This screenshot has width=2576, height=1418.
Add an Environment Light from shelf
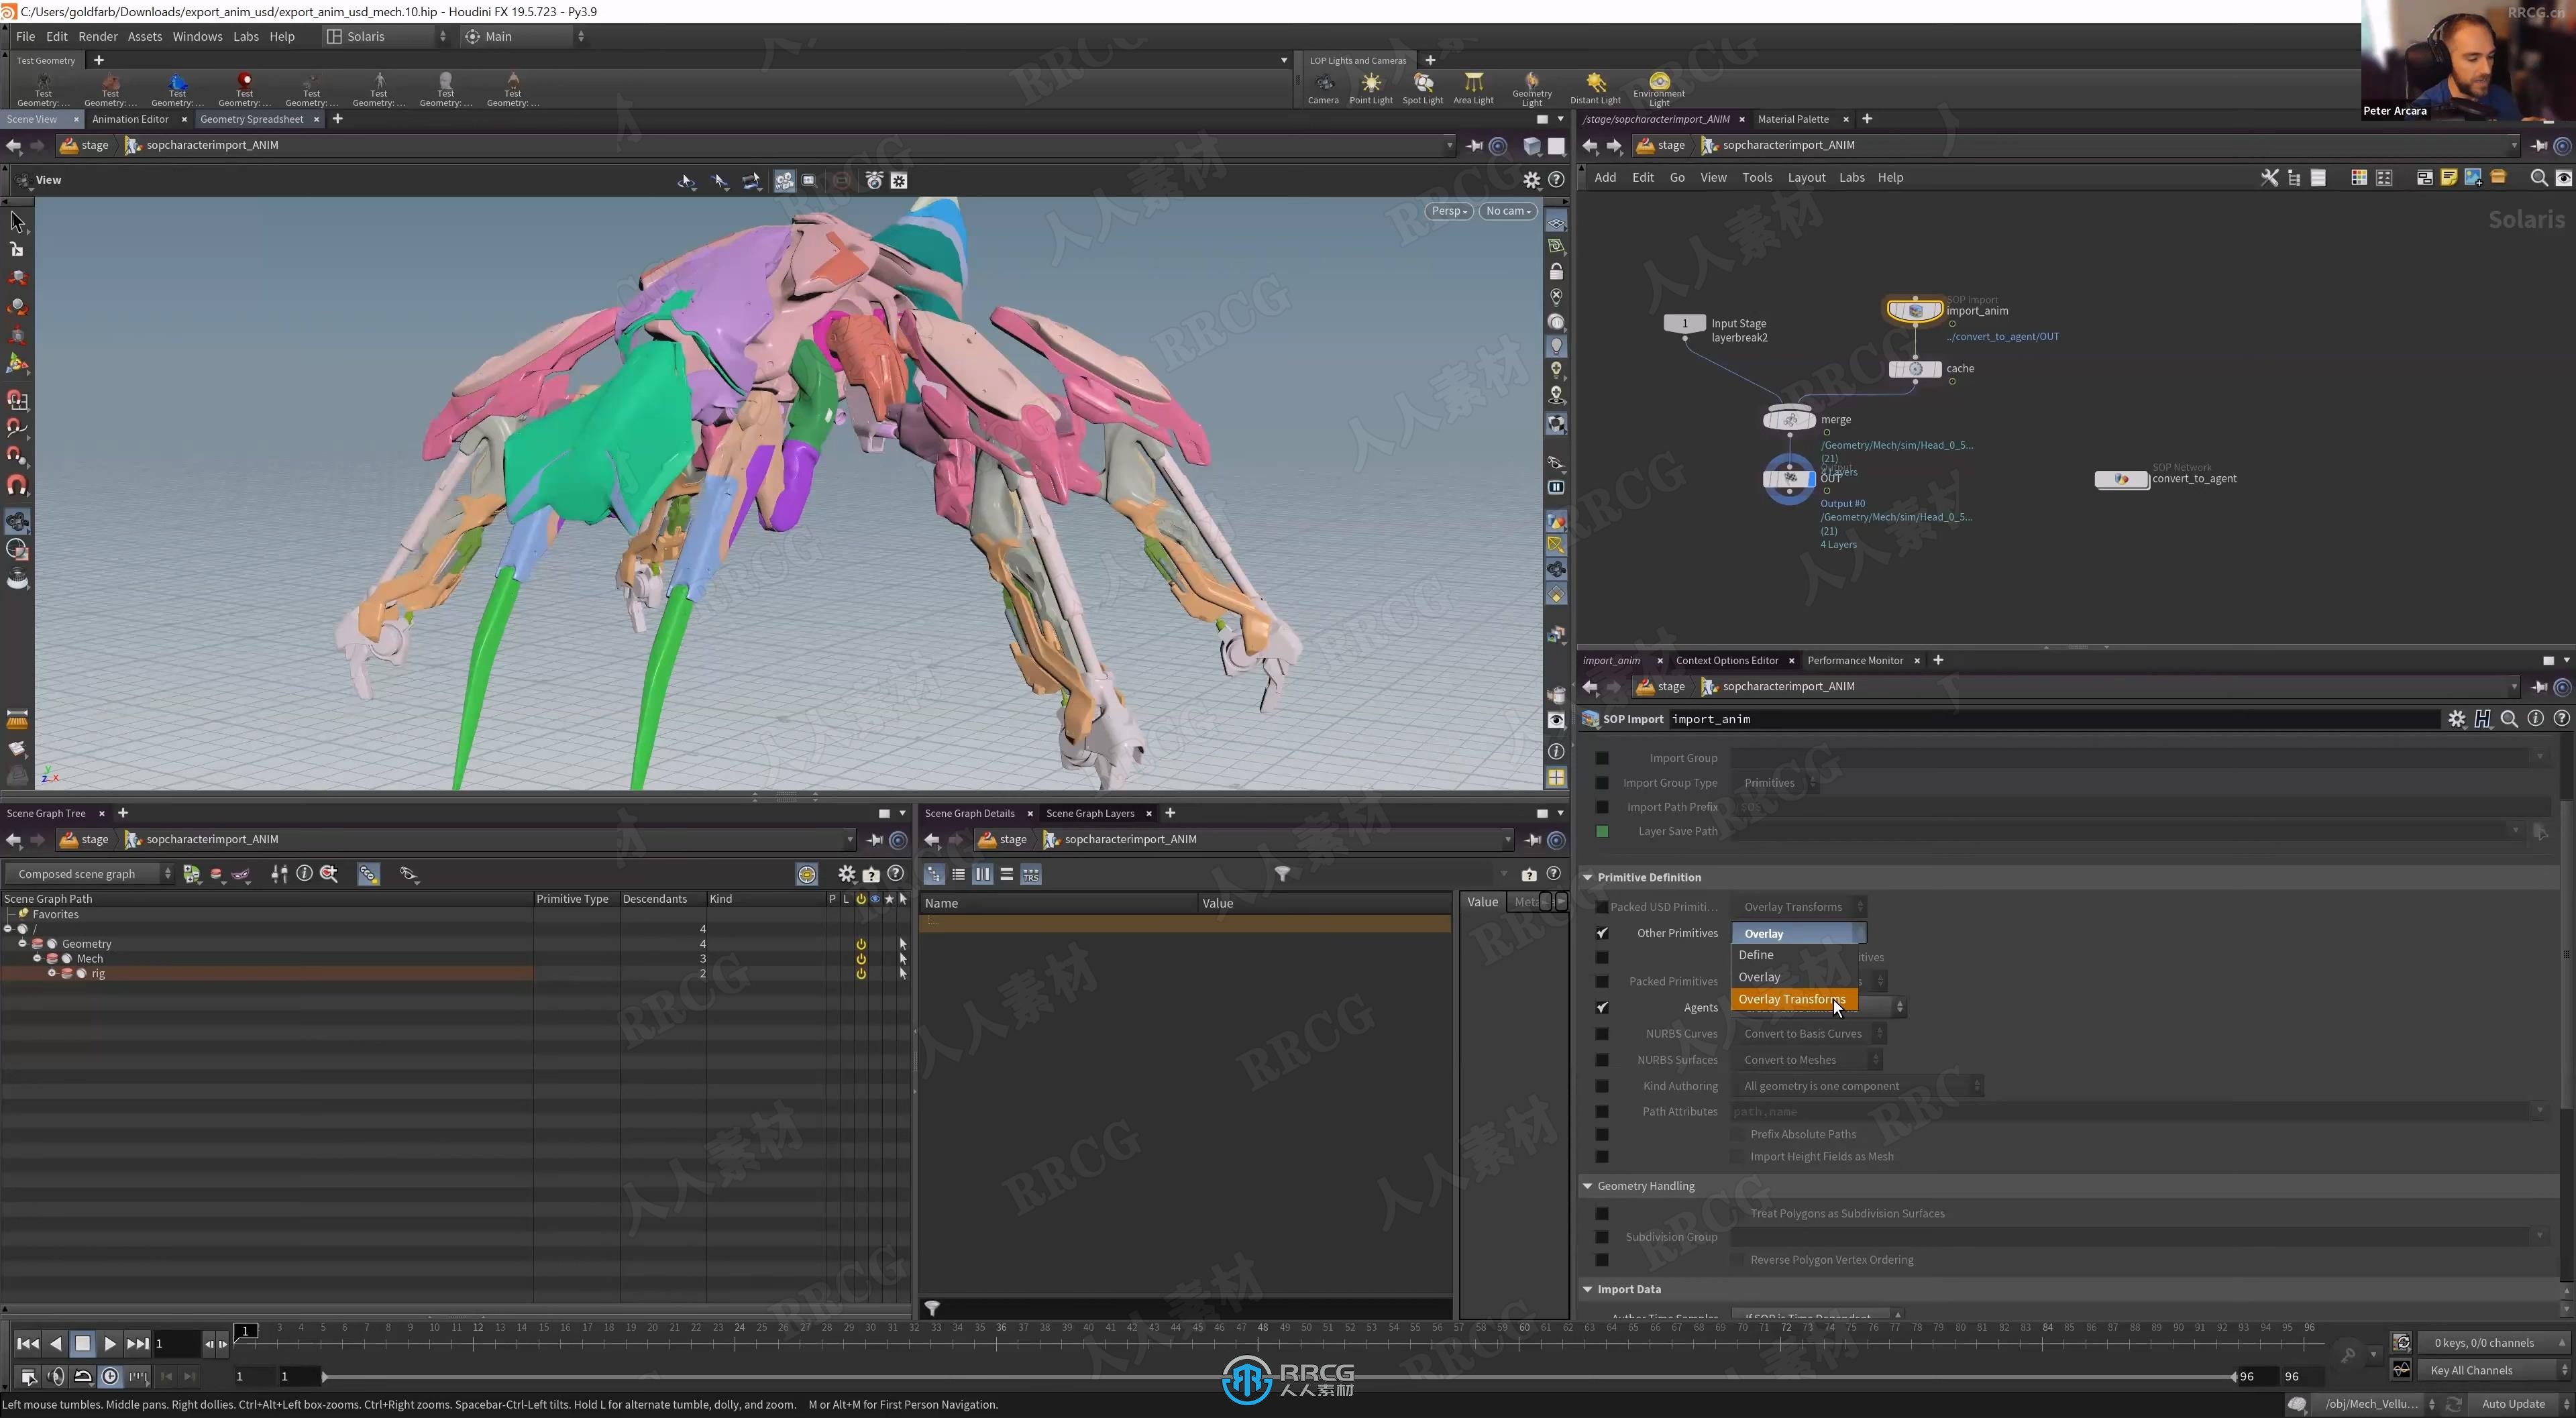(1659, 89)
